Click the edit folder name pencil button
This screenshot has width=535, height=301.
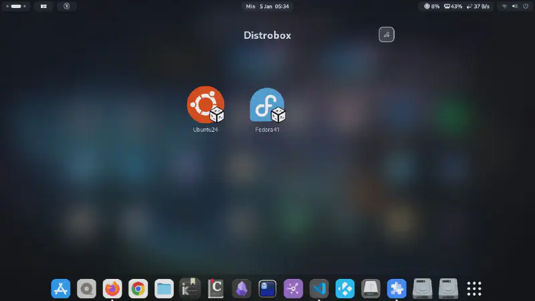[387, 35]
